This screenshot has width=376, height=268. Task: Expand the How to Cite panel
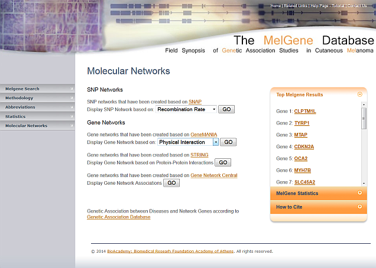click(x=359, y=207)
